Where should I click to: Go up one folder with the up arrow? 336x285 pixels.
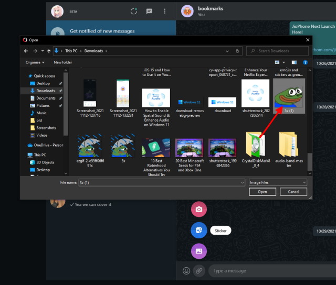point(49,51)
